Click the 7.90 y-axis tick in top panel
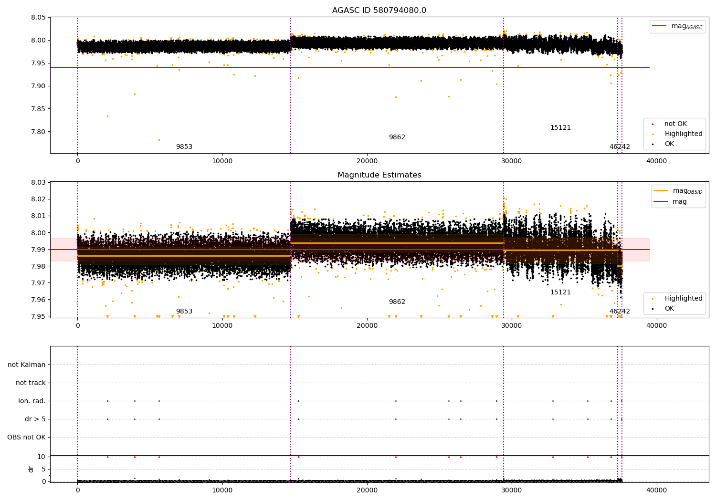Viewport: 716px width, 501px height. tap(38, 86)
